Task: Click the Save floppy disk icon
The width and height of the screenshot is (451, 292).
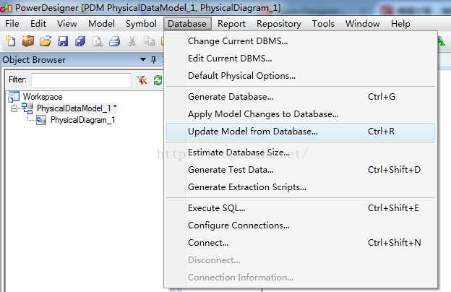Action: [63, 41]
